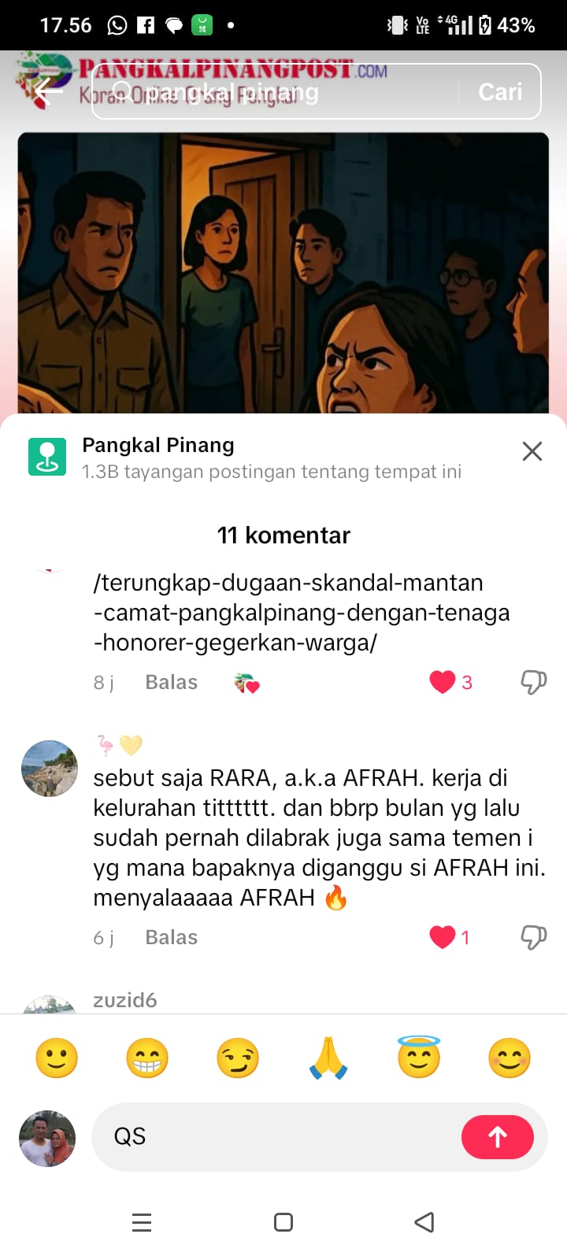567x1260 pixels.
Task: Insert the grinning teeth emoji
Action: (147, 1058)
